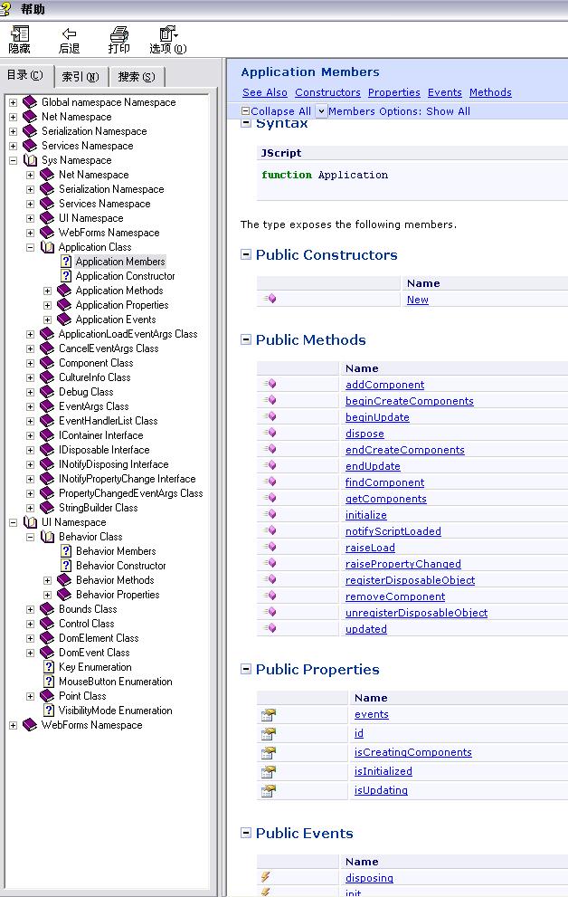568x897 pixels.
Task: Click the Back (后退) arrow icon
Action: 69,34
